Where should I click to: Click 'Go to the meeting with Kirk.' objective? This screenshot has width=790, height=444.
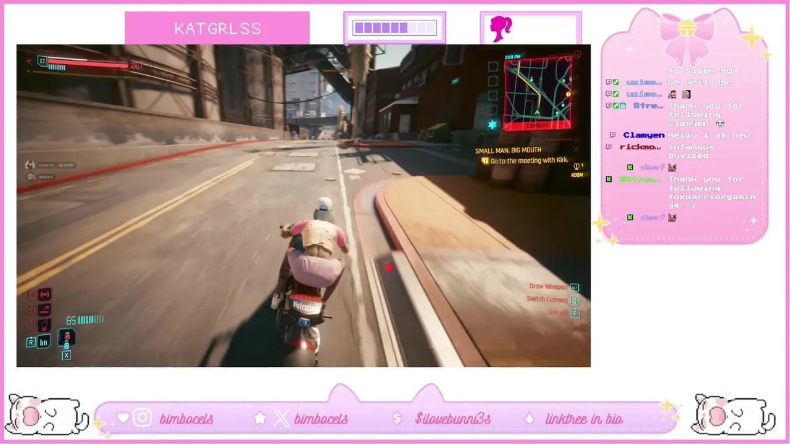[529, 160]
